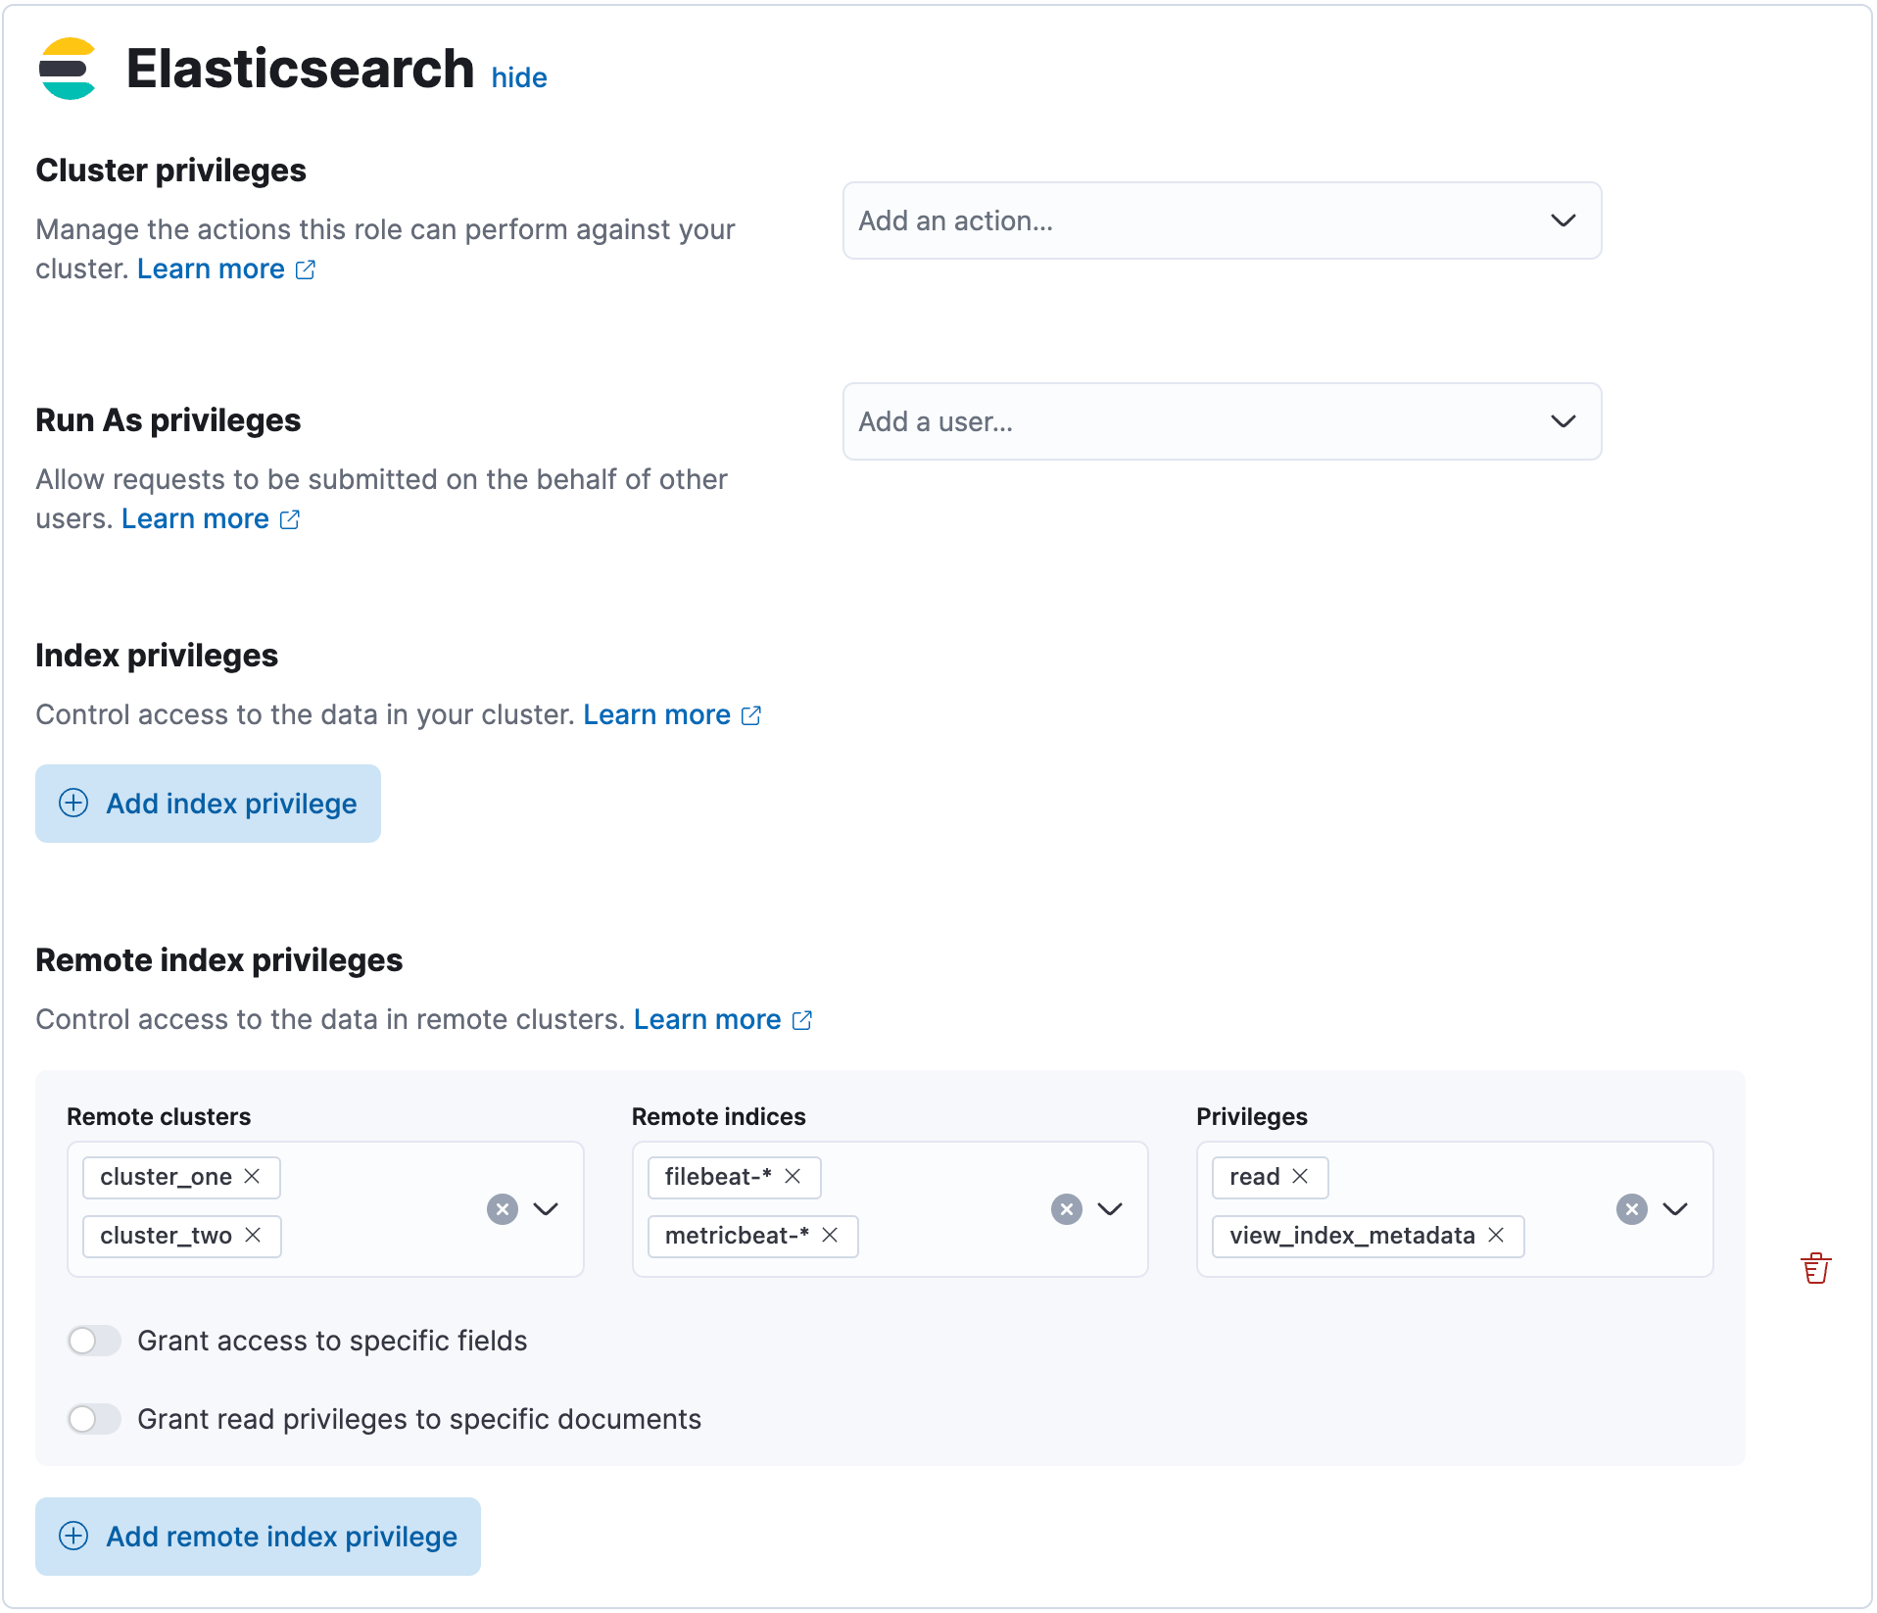This screenshot has width=1877, height=1613.
Task: Remove the read privilege tag
Action: point(1302,1177)
